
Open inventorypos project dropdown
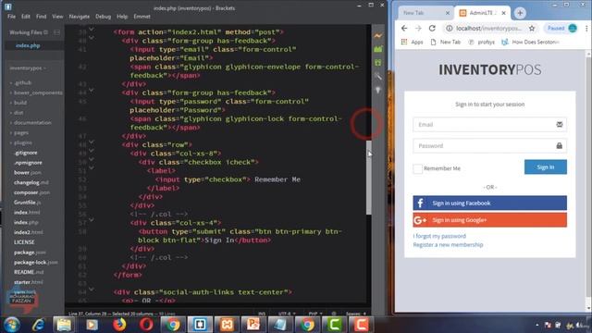tap(28, 68)
